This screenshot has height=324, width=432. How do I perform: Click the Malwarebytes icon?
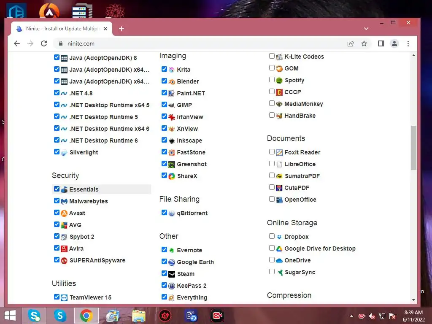pyautogui.click(x=64, y=201)
